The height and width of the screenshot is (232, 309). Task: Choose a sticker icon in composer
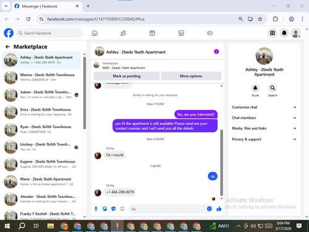click(x=114, y=209)
